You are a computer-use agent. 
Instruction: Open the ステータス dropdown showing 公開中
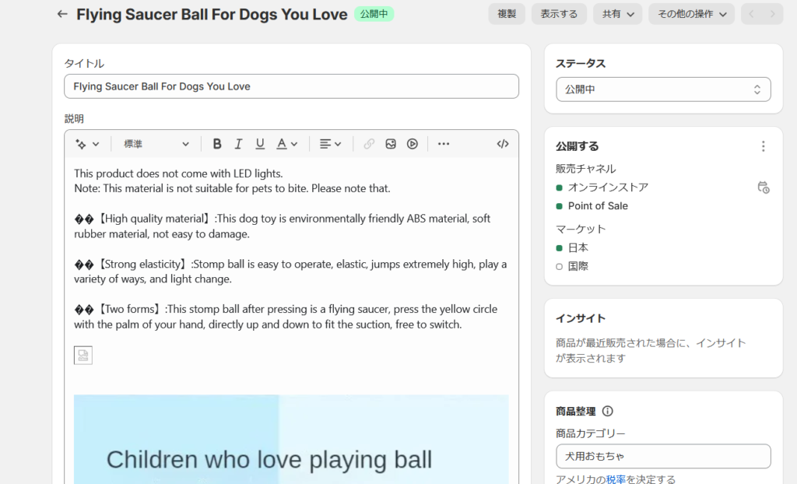click(663, 89)
